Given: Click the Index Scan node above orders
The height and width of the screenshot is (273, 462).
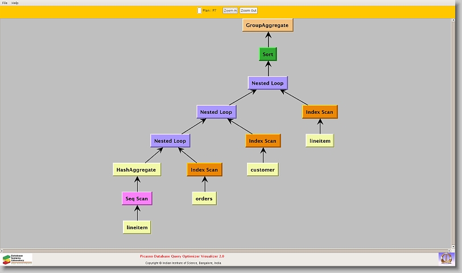Looking at the screenshot, I should pyautogui.click(x=204, y=169).
